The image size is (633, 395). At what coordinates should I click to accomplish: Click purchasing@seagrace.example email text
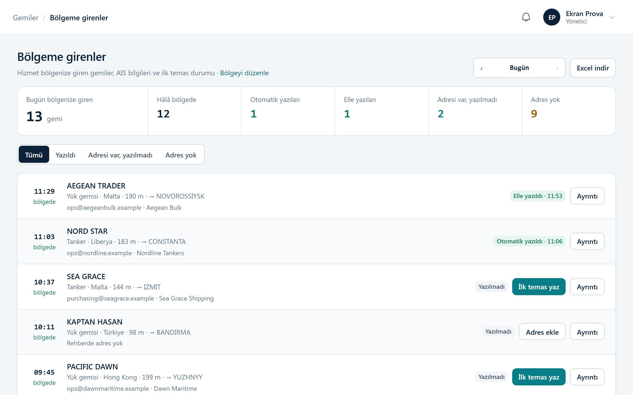(110, 298)
